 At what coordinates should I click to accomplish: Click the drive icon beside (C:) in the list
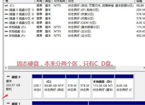pos(6,6)
